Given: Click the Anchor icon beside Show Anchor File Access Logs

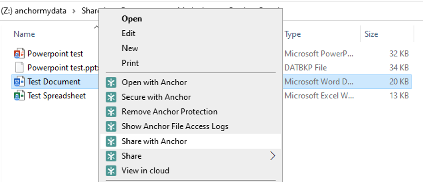Looking at the screenshot, I should point(111,126).
